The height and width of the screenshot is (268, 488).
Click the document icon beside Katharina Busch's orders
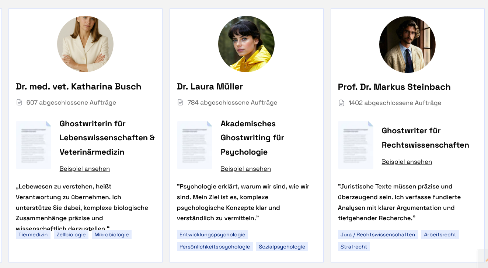[x=19, y=102]
